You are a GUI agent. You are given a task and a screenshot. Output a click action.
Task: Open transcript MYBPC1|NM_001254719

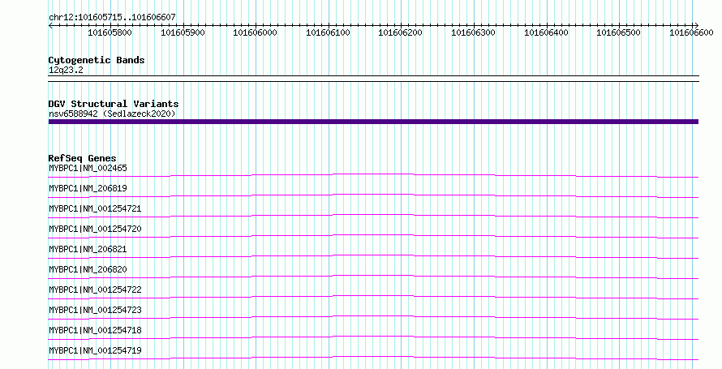(x=95, y=350)
